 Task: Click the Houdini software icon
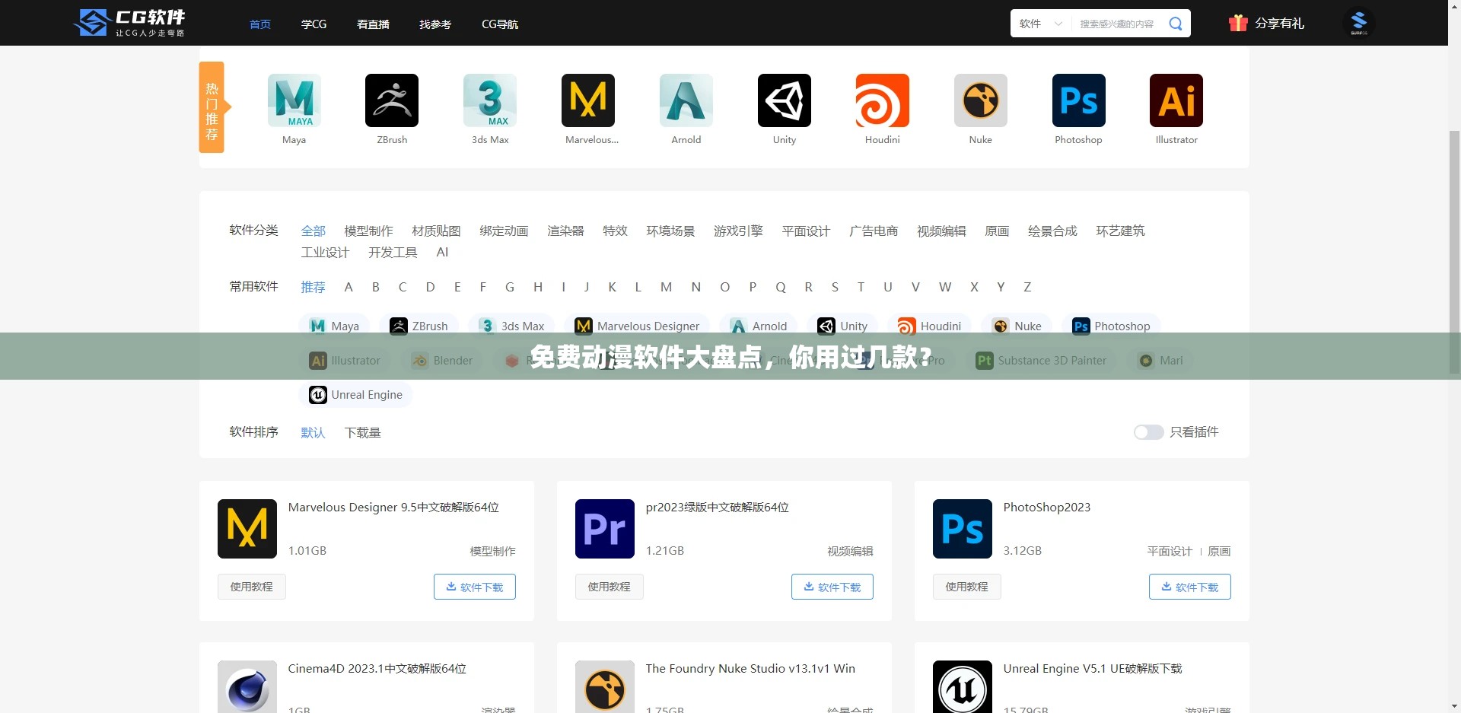882,100
